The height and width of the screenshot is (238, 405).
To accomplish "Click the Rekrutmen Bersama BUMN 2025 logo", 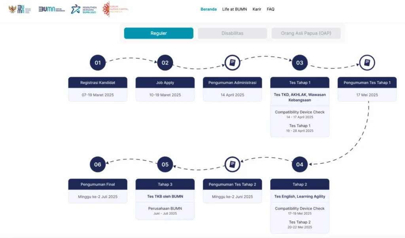I will (84, 9).
